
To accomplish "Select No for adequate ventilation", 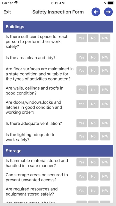I will click(93, 123).
